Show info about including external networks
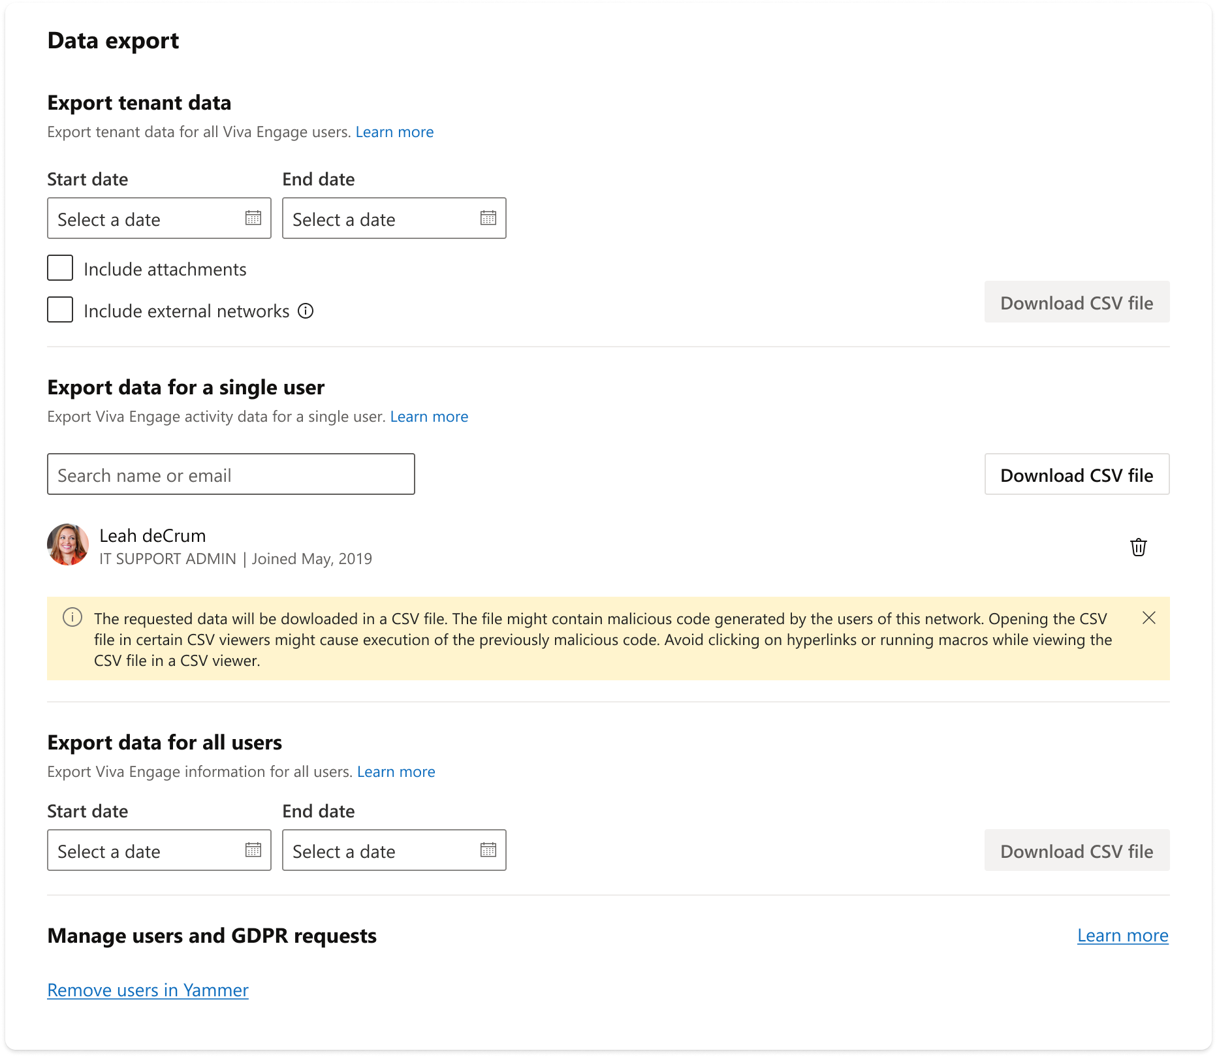The height and width of the screenshot is (1057, 1217). 306,311
